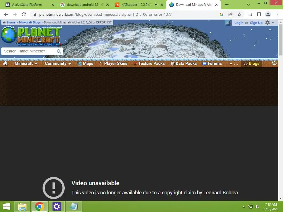This screenshot has height=212, width=283.
Task: Reload the page with the refresh icon
Action: click(x=24, y=14)
